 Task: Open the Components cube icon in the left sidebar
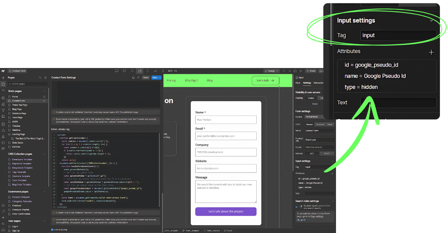[3, 98]
